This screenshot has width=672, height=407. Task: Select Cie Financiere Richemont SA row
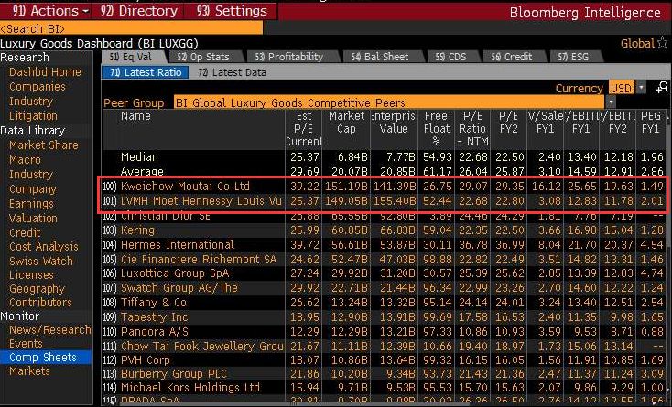click(x=384, y=260)
